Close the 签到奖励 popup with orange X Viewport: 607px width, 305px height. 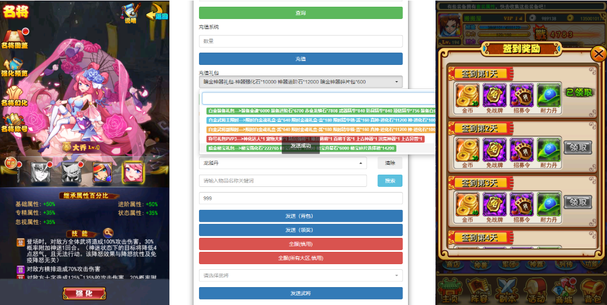(x=599, y=54)
